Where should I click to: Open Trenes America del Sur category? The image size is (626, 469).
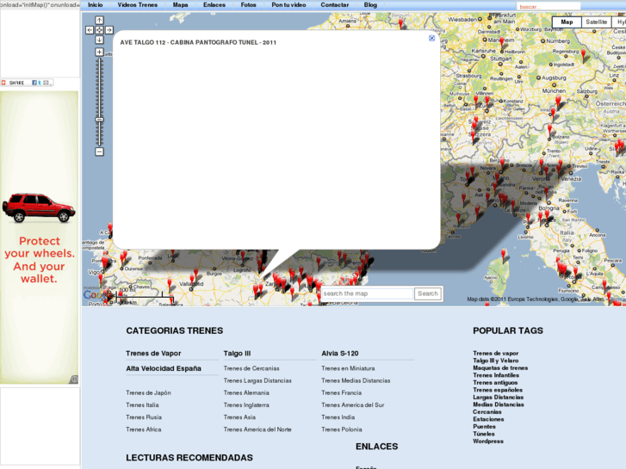point(352,405)
